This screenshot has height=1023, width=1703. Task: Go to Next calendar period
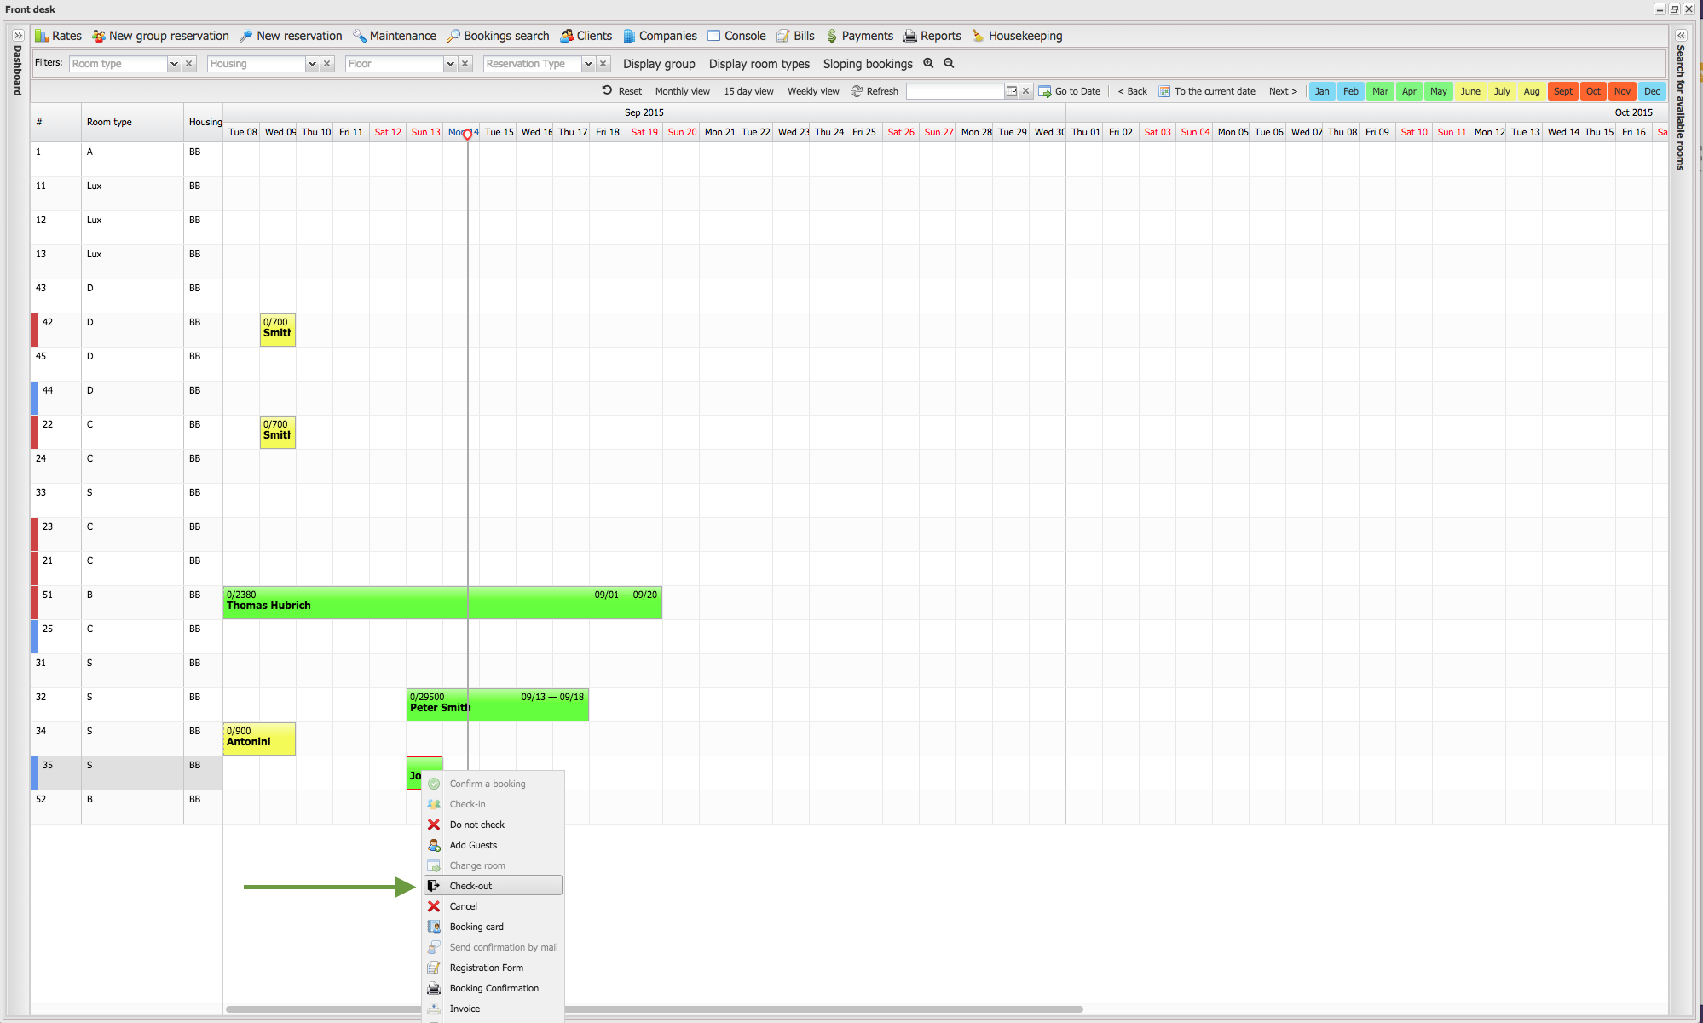1283,91
